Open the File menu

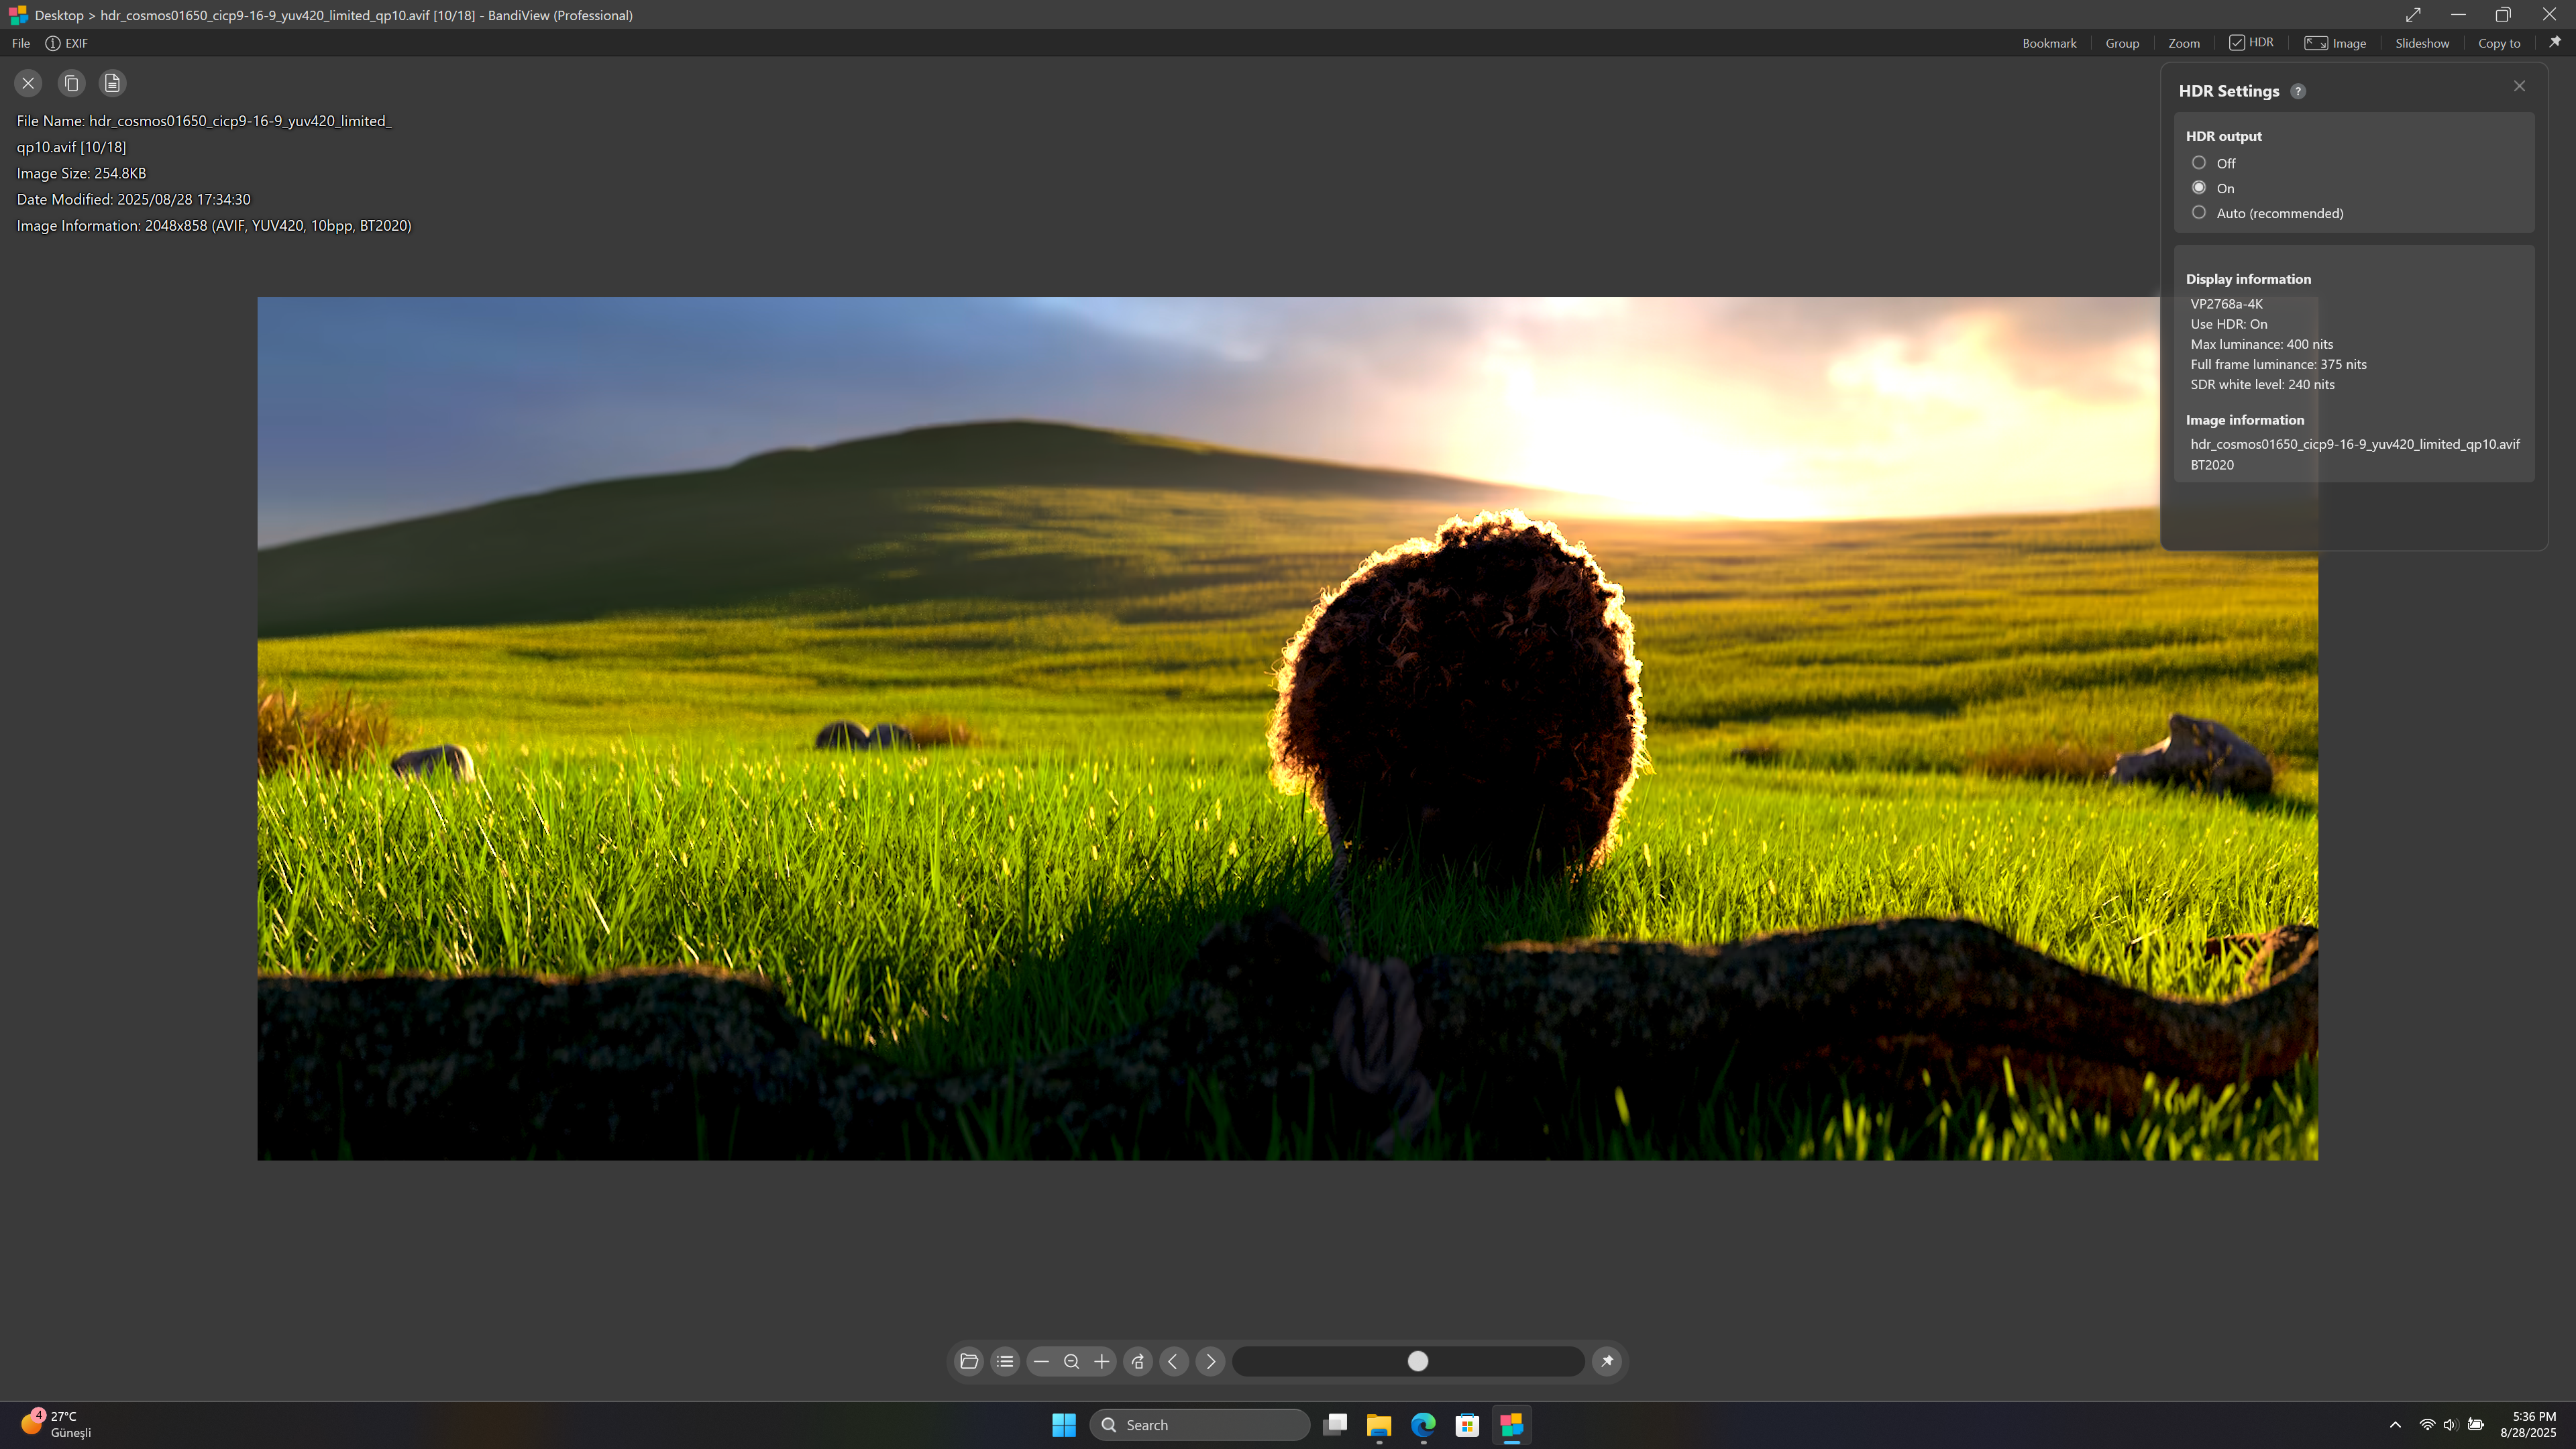click(21, 43)
